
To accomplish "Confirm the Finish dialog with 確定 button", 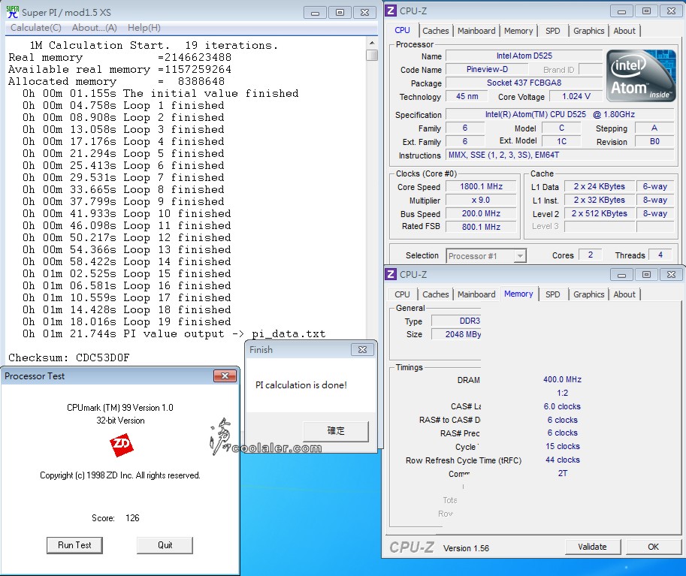I will point(336,431).
